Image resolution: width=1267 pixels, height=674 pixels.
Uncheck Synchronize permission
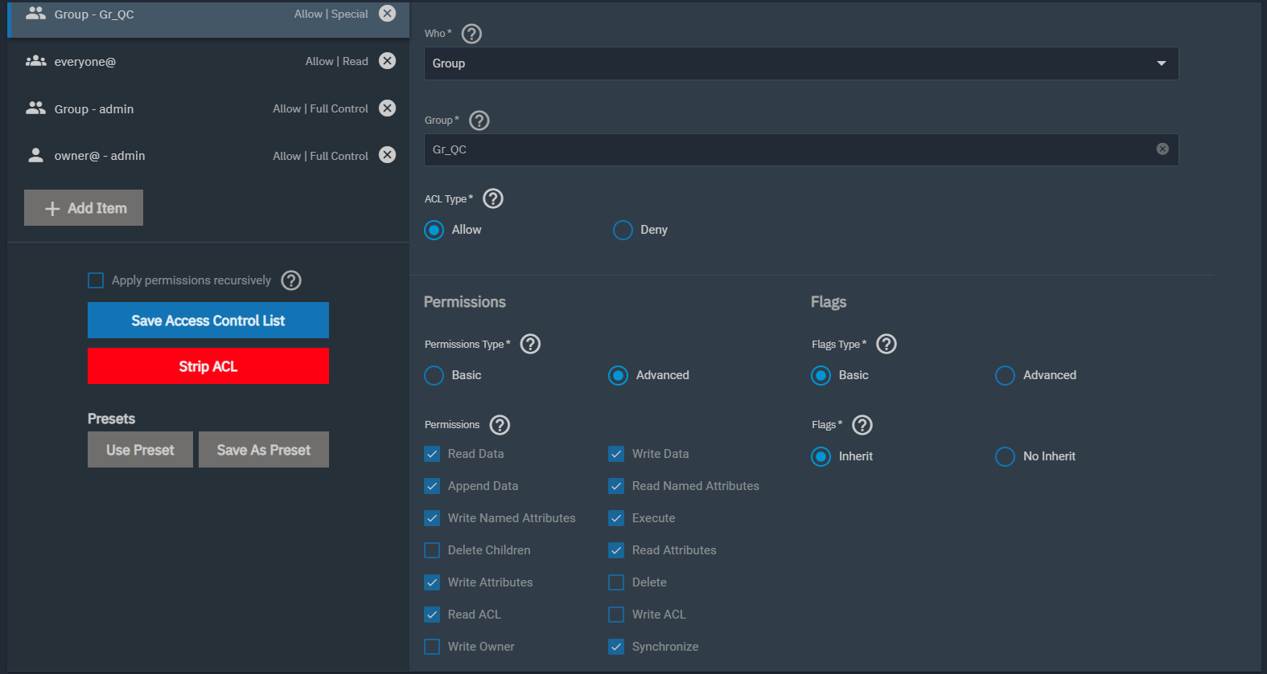(x=616, y=647)
